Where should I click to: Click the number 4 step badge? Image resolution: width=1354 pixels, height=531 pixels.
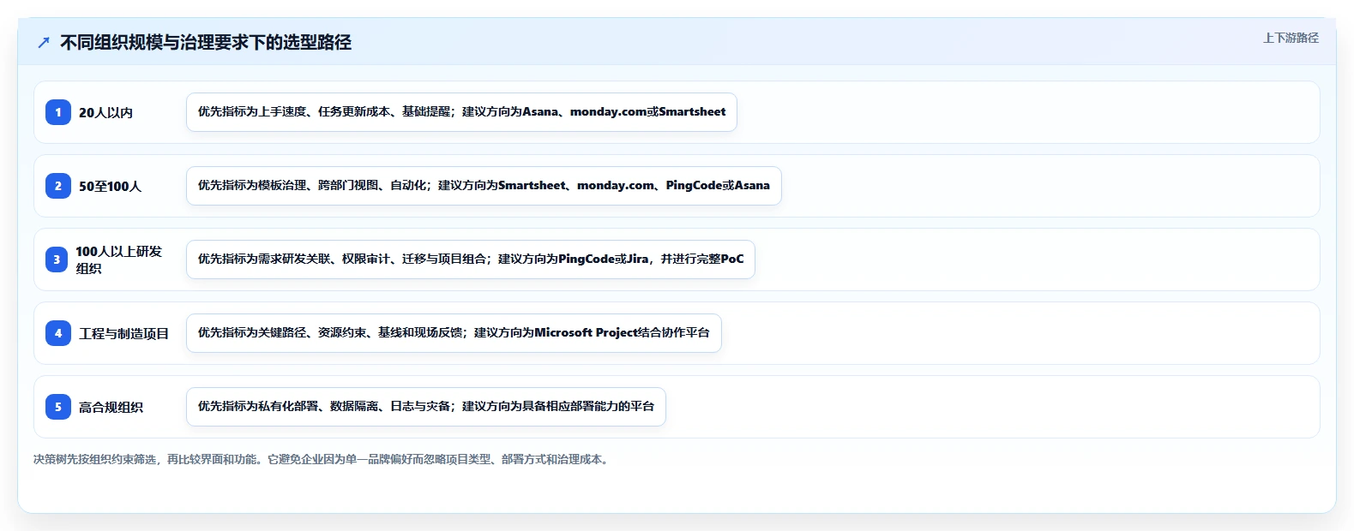[x=58, y=333]
